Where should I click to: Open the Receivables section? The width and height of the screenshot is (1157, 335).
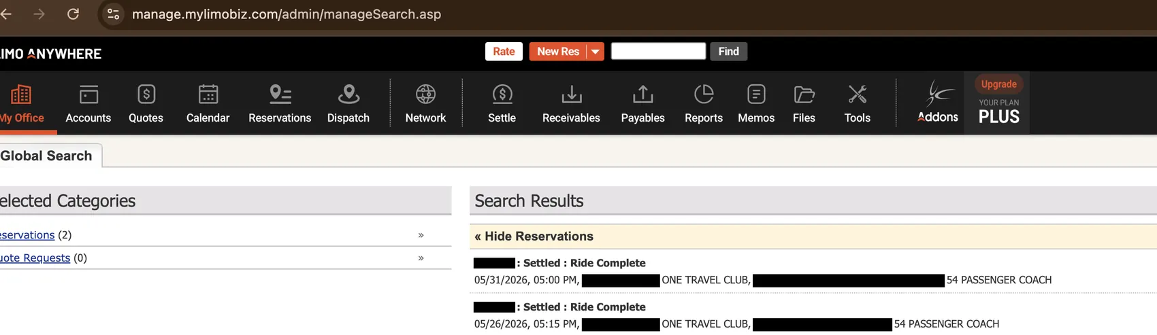coord(571,103)
